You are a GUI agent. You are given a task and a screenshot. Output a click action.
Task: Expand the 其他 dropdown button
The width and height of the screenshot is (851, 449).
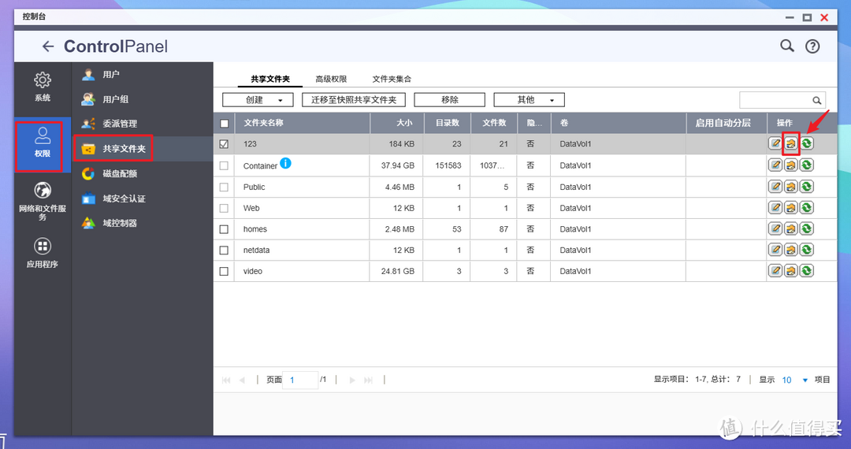pos(529,100)
